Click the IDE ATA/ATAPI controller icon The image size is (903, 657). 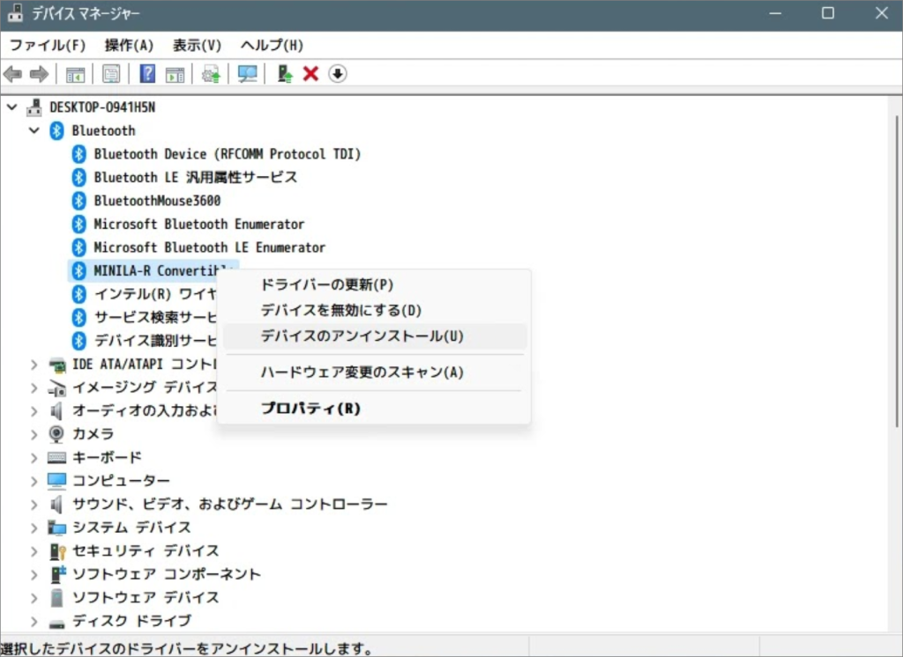click(57, 365)
